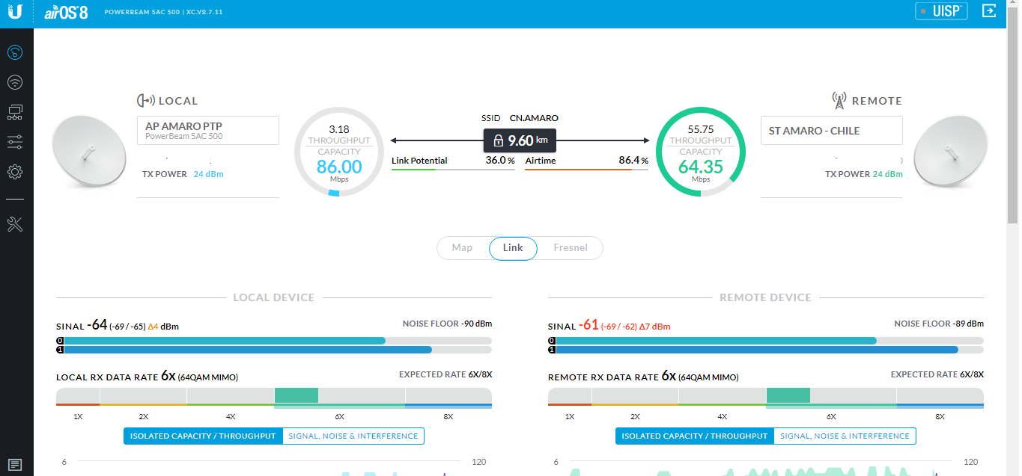This screenshot has width=1022, height=476.
Task: Open the System gear icon
Action: pos(15,172)
